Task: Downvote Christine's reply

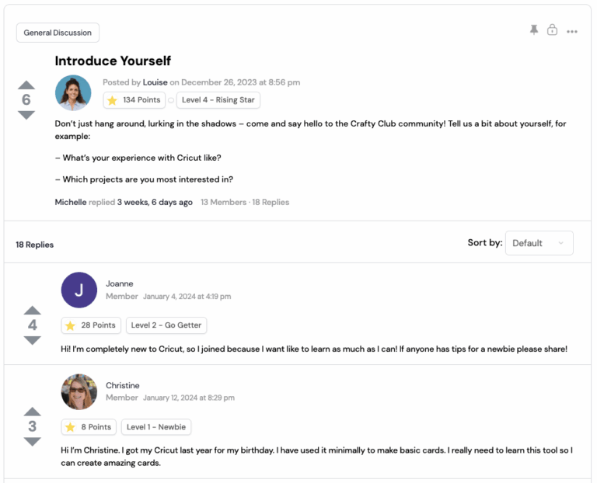Action: [32, 441]
